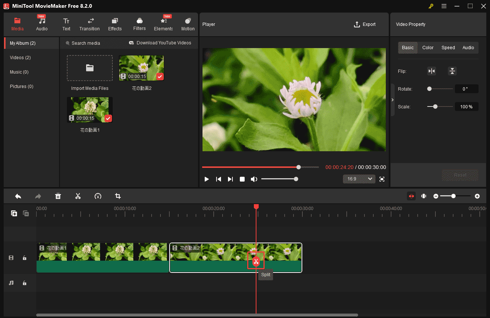
Task: Open the Effects tab
Action: (115, 24)
